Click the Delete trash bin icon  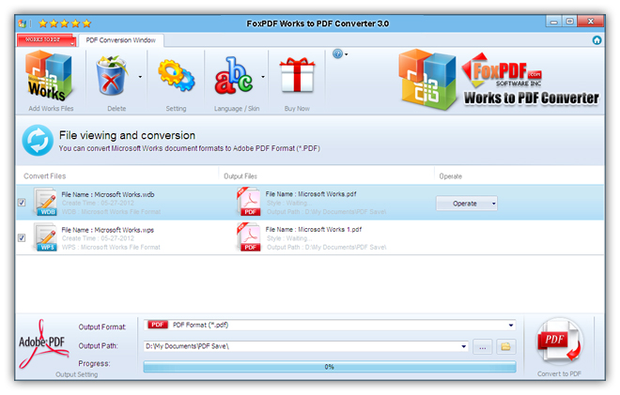(112, 76)
